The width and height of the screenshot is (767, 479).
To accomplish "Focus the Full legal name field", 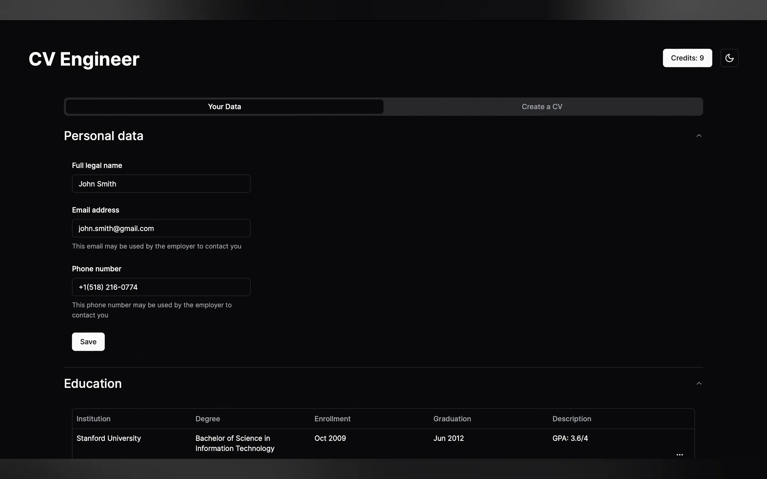I will point(161,184).
